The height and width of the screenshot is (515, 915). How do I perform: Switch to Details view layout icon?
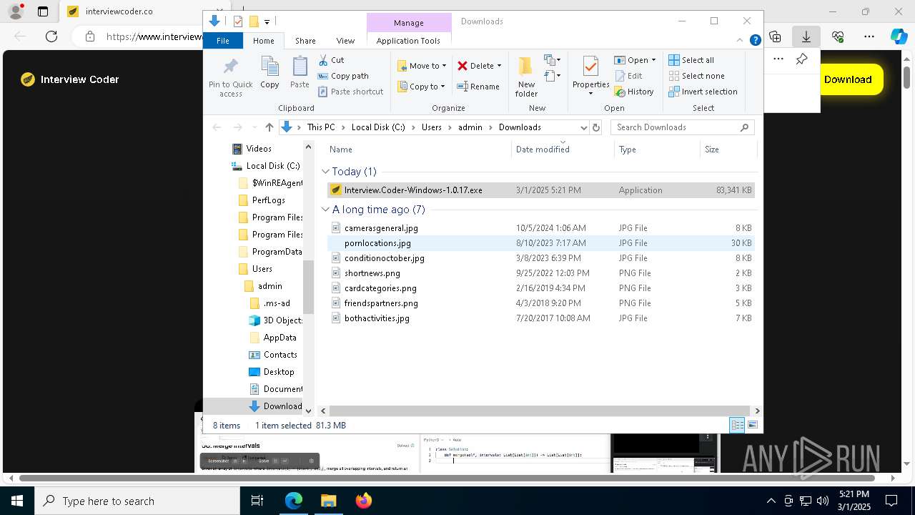click(x=737, y=425)
